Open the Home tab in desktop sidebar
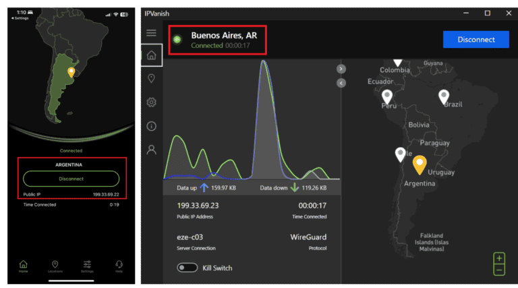Screen dimensions: 518x288 pos(151,55)
